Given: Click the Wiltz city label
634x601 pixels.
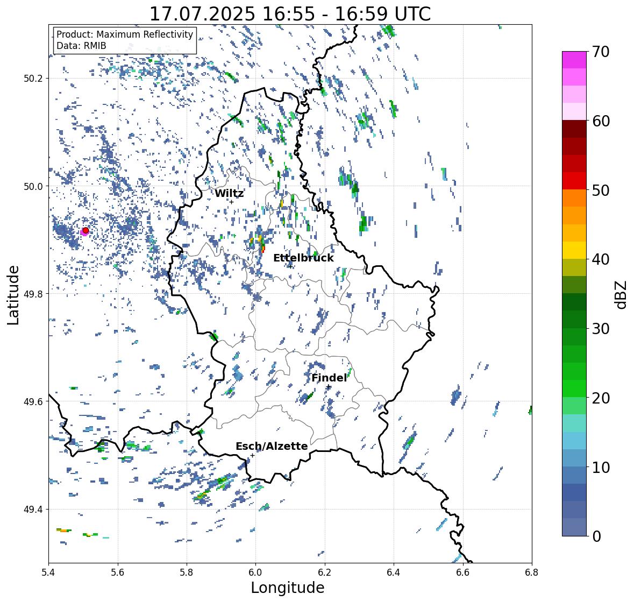Looking at the screenshot, I should [229, 193].
